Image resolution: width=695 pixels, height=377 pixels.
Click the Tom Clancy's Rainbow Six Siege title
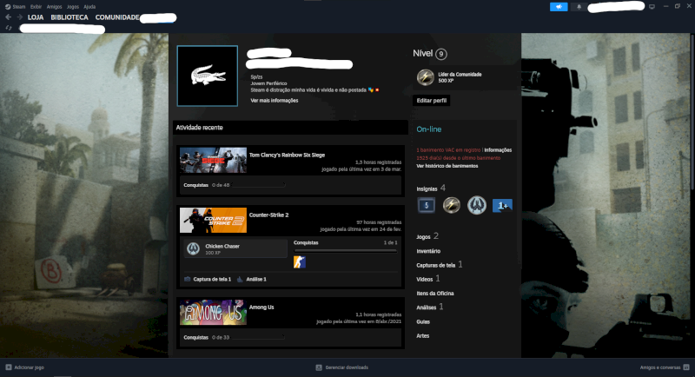287,155
